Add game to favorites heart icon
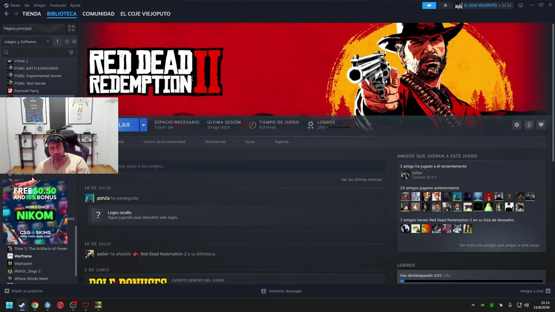Screen dimensions: 555x312 click(x=541, y=125)
